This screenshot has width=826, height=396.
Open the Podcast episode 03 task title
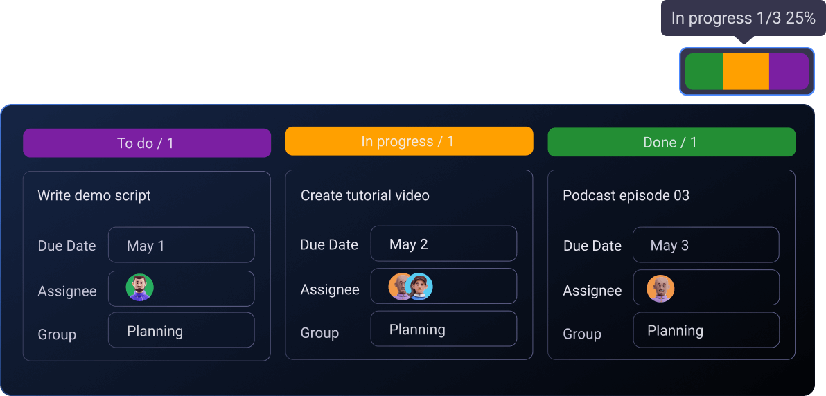tap(626, 195)
